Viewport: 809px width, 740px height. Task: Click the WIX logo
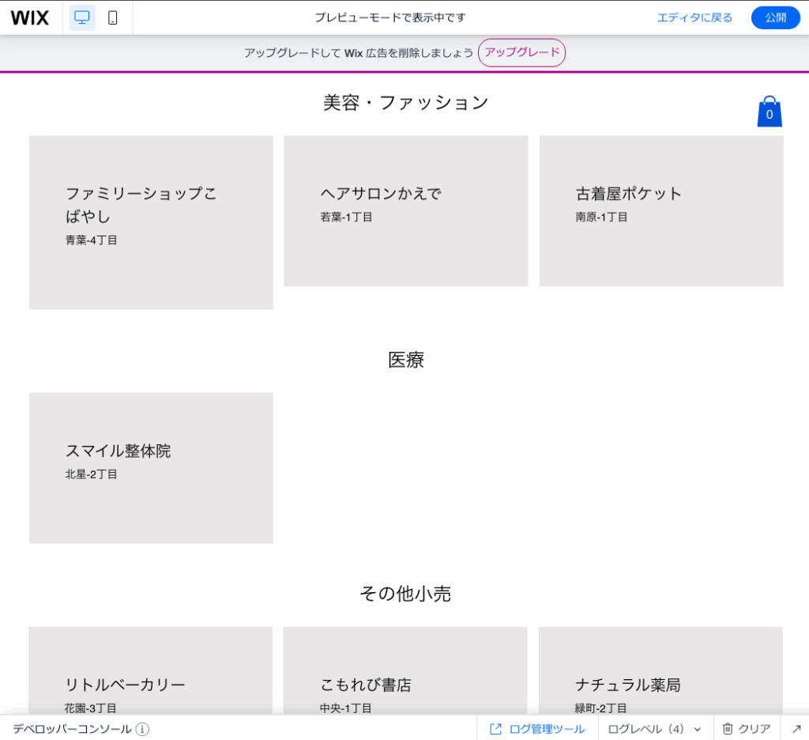[x=30, y=17]
